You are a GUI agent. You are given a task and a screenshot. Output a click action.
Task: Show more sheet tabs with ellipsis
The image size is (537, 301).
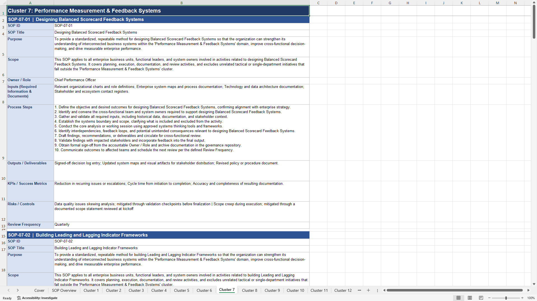coord(359,290)
